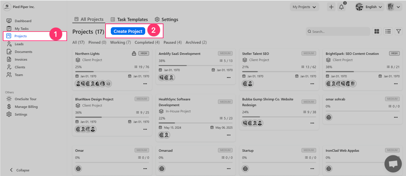Click the Create Project button

[x=128, y=31]
